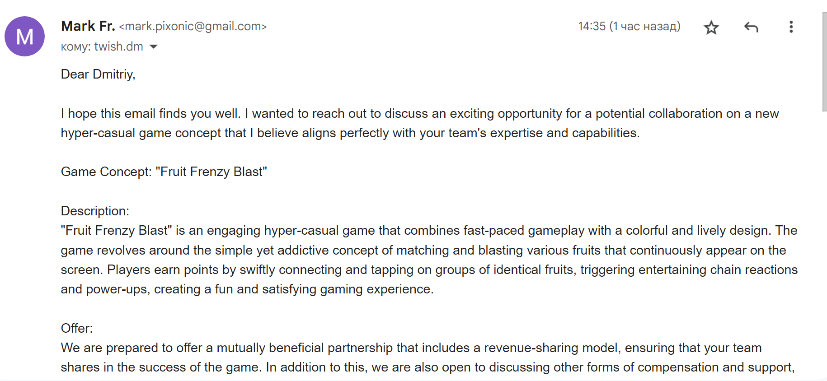Open the three-dot More options menu

coord(791,27)
